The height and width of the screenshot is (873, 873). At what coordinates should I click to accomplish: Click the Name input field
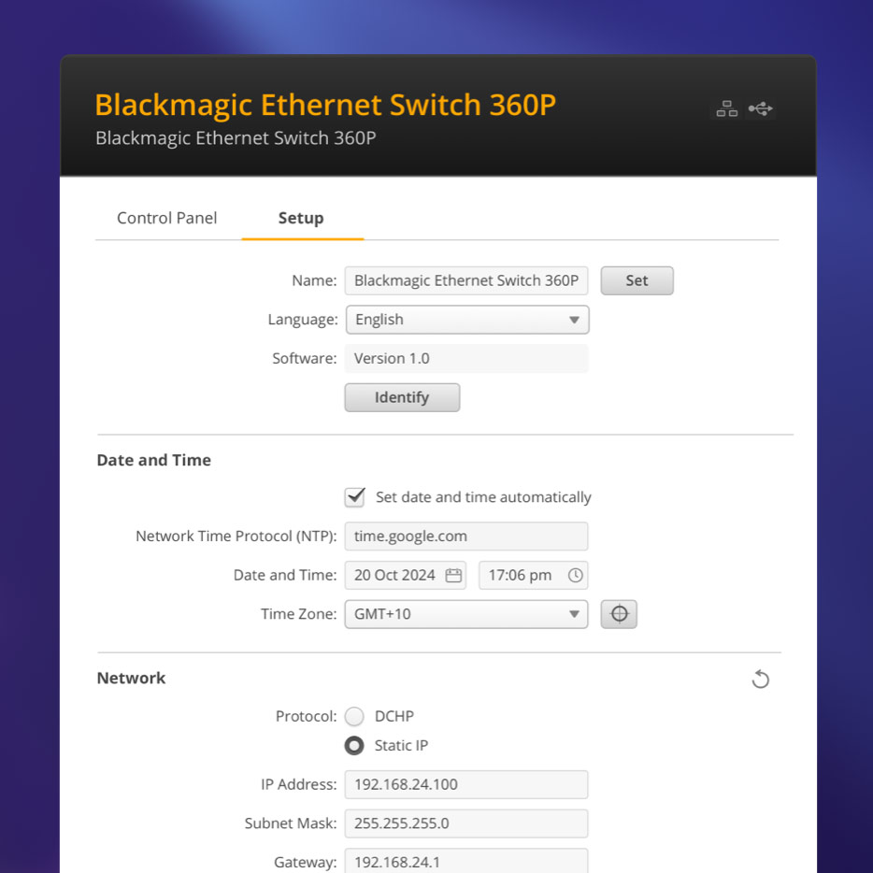[x=465, y=280]
